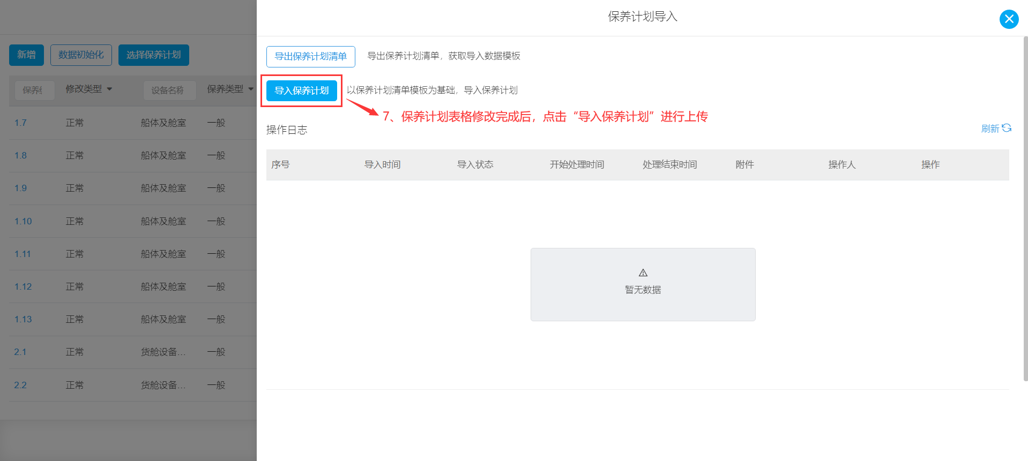Click the 船体及舱室 cell in row 1.7
This screenshot has width=1028, height=461.
(163, 123)
